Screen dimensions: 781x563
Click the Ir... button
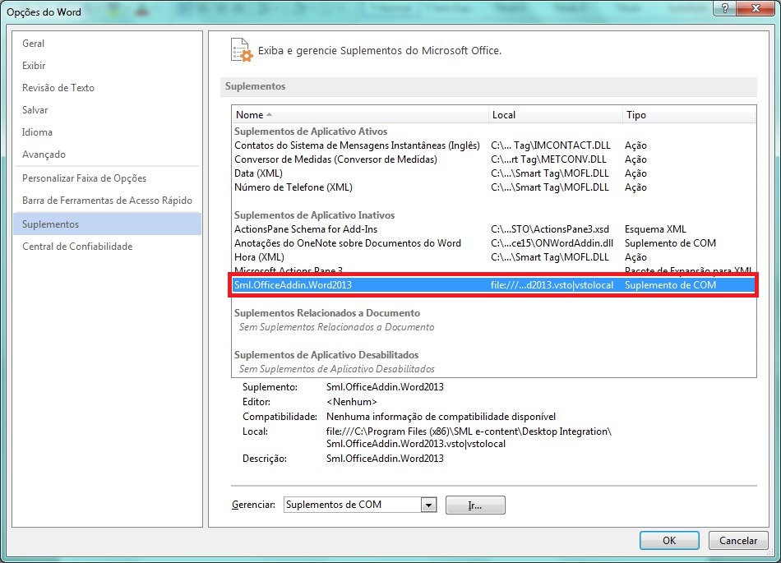pyautogui.click(x=475, y=505)
